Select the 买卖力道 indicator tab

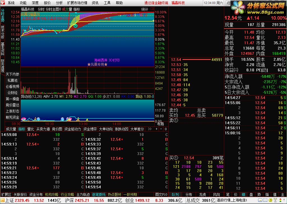click(x=43, y=129)
